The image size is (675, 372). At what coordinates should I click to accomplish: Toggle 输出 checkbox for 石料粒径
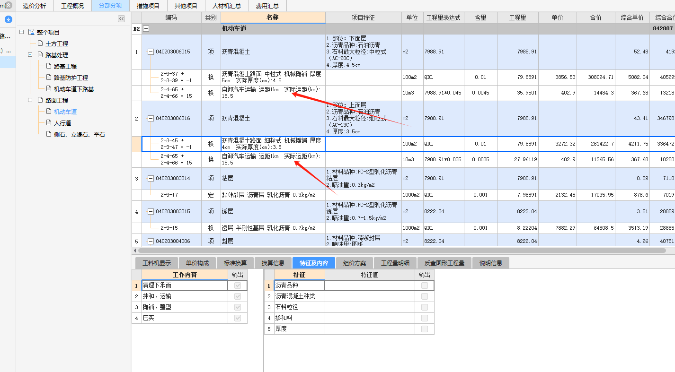click(425, 307)
